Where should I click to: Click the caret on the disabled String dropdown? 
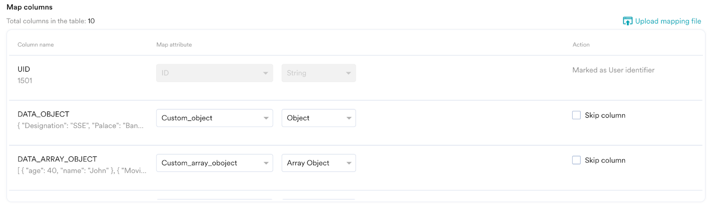pyautogui.click(x=348, y=73)
